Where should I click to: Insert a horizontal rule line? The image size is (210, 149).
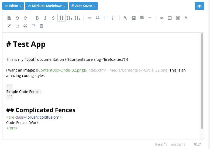pyautogui.click(x=150, y=18)
